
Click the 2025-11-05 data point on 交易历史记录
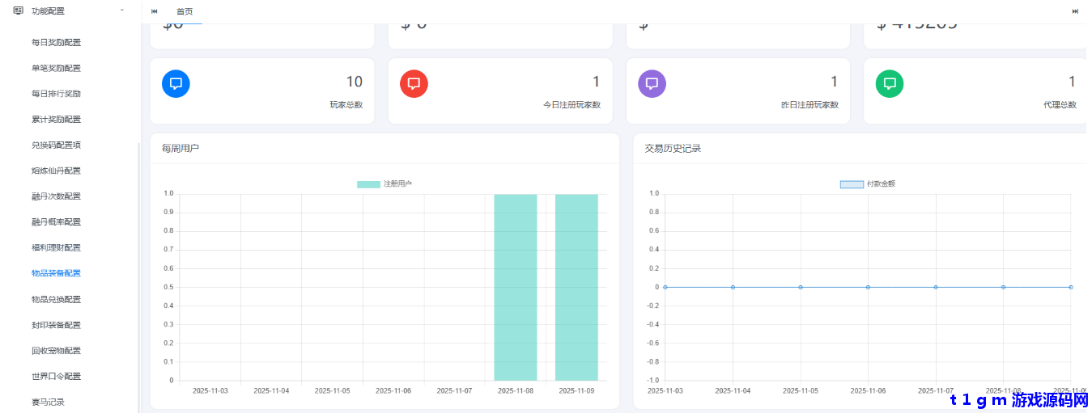point(801,287)
